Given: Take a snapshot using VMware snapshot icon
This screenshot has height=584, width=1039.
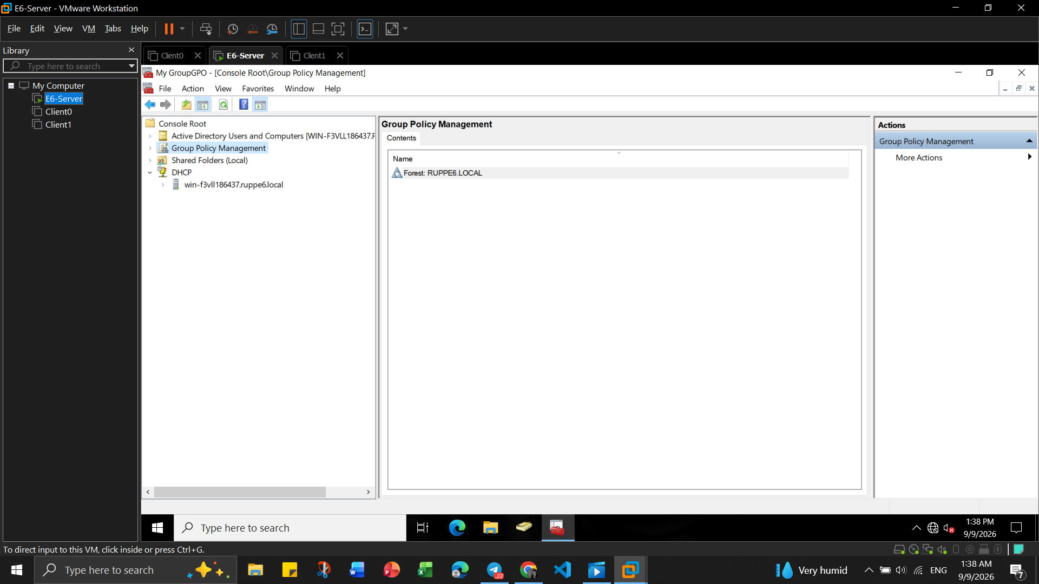Looking at the screenshot, I should (x=233, y=29).
